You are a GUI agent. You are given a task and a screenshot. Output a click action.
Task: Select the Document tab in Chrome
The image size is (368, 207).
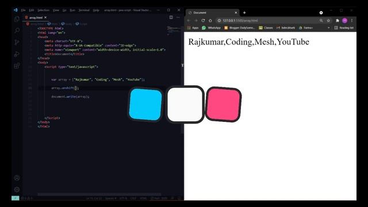(212, 13)
